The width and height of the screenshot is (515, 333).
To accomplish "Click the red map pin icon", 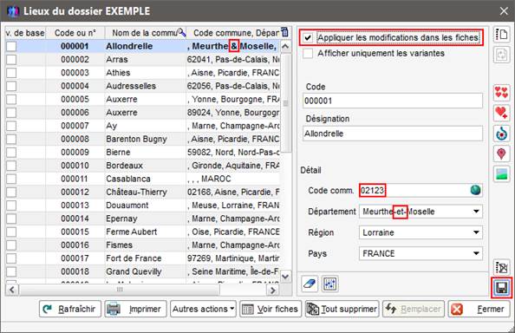I will 501,153.
